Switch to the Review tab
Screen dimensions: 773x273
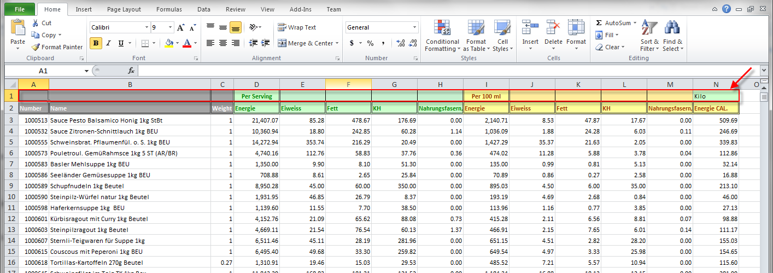click(x=236, y=9)
